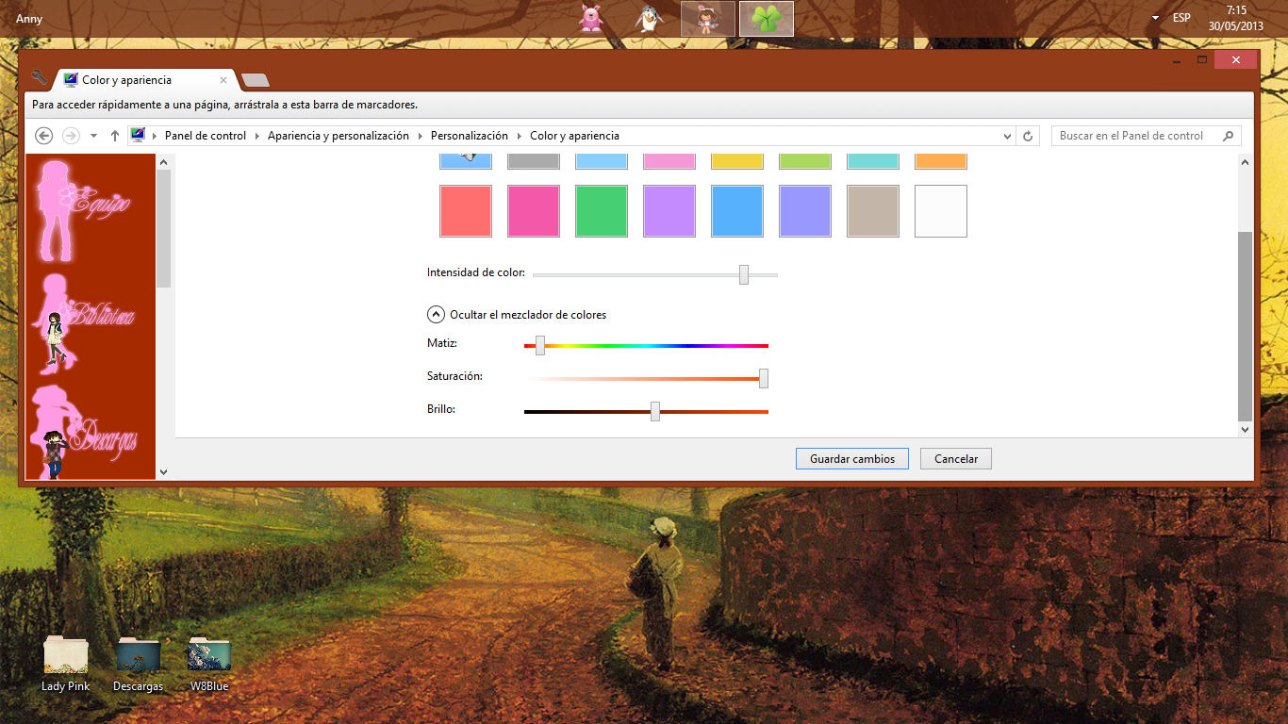Click the Brillo slider handle
The height and width of the screenshot is (724, 1288).
pos(655,411)
